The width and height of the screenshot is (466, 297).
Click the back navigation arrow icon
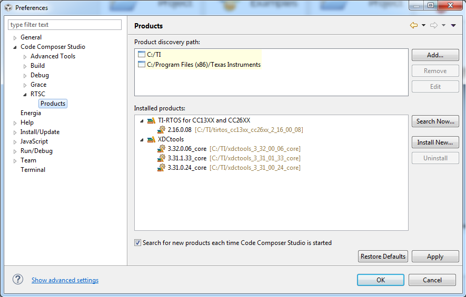(413, 26)
